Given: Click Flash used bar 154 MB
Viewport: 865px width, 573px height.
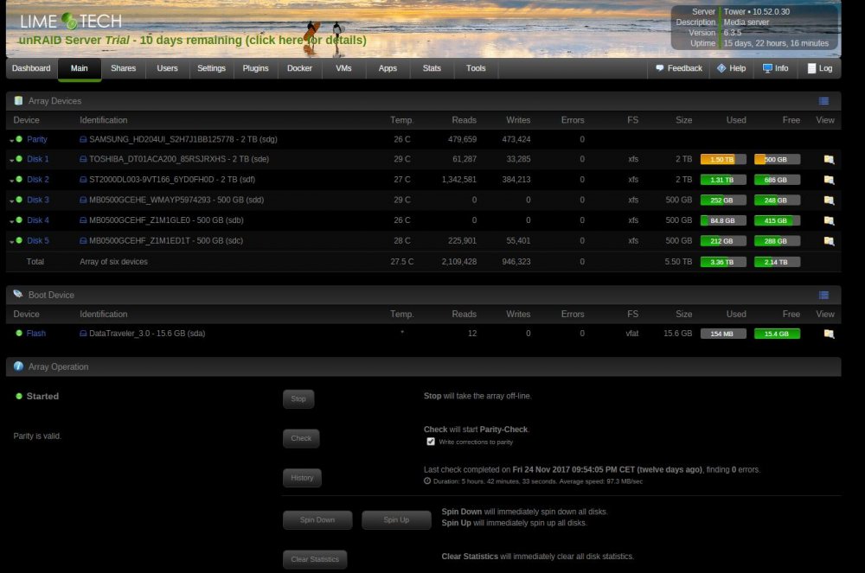Looking at the screenshot, I should click(722, 334).
